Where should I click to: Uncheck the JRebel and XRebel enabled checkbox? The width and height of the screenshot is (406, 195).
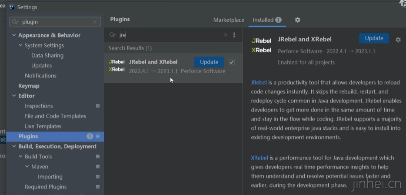click(x=232, y=62)
